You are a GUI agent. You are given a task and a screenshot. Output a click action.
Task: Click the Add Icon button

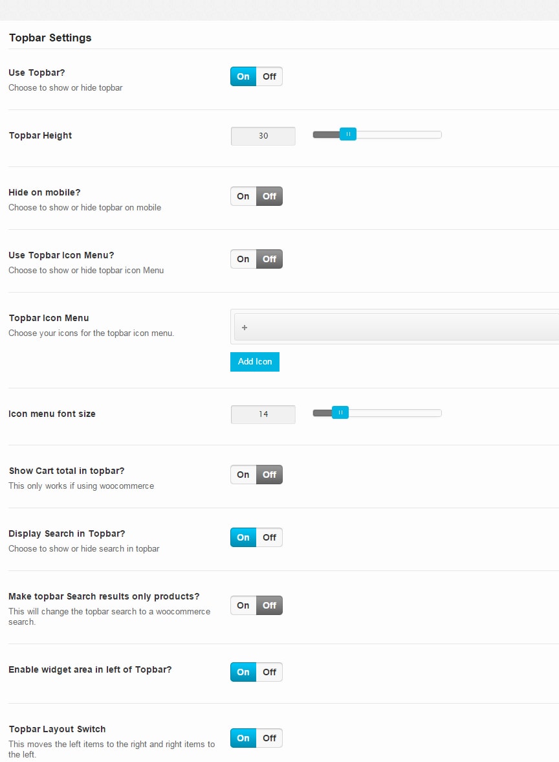255,362
